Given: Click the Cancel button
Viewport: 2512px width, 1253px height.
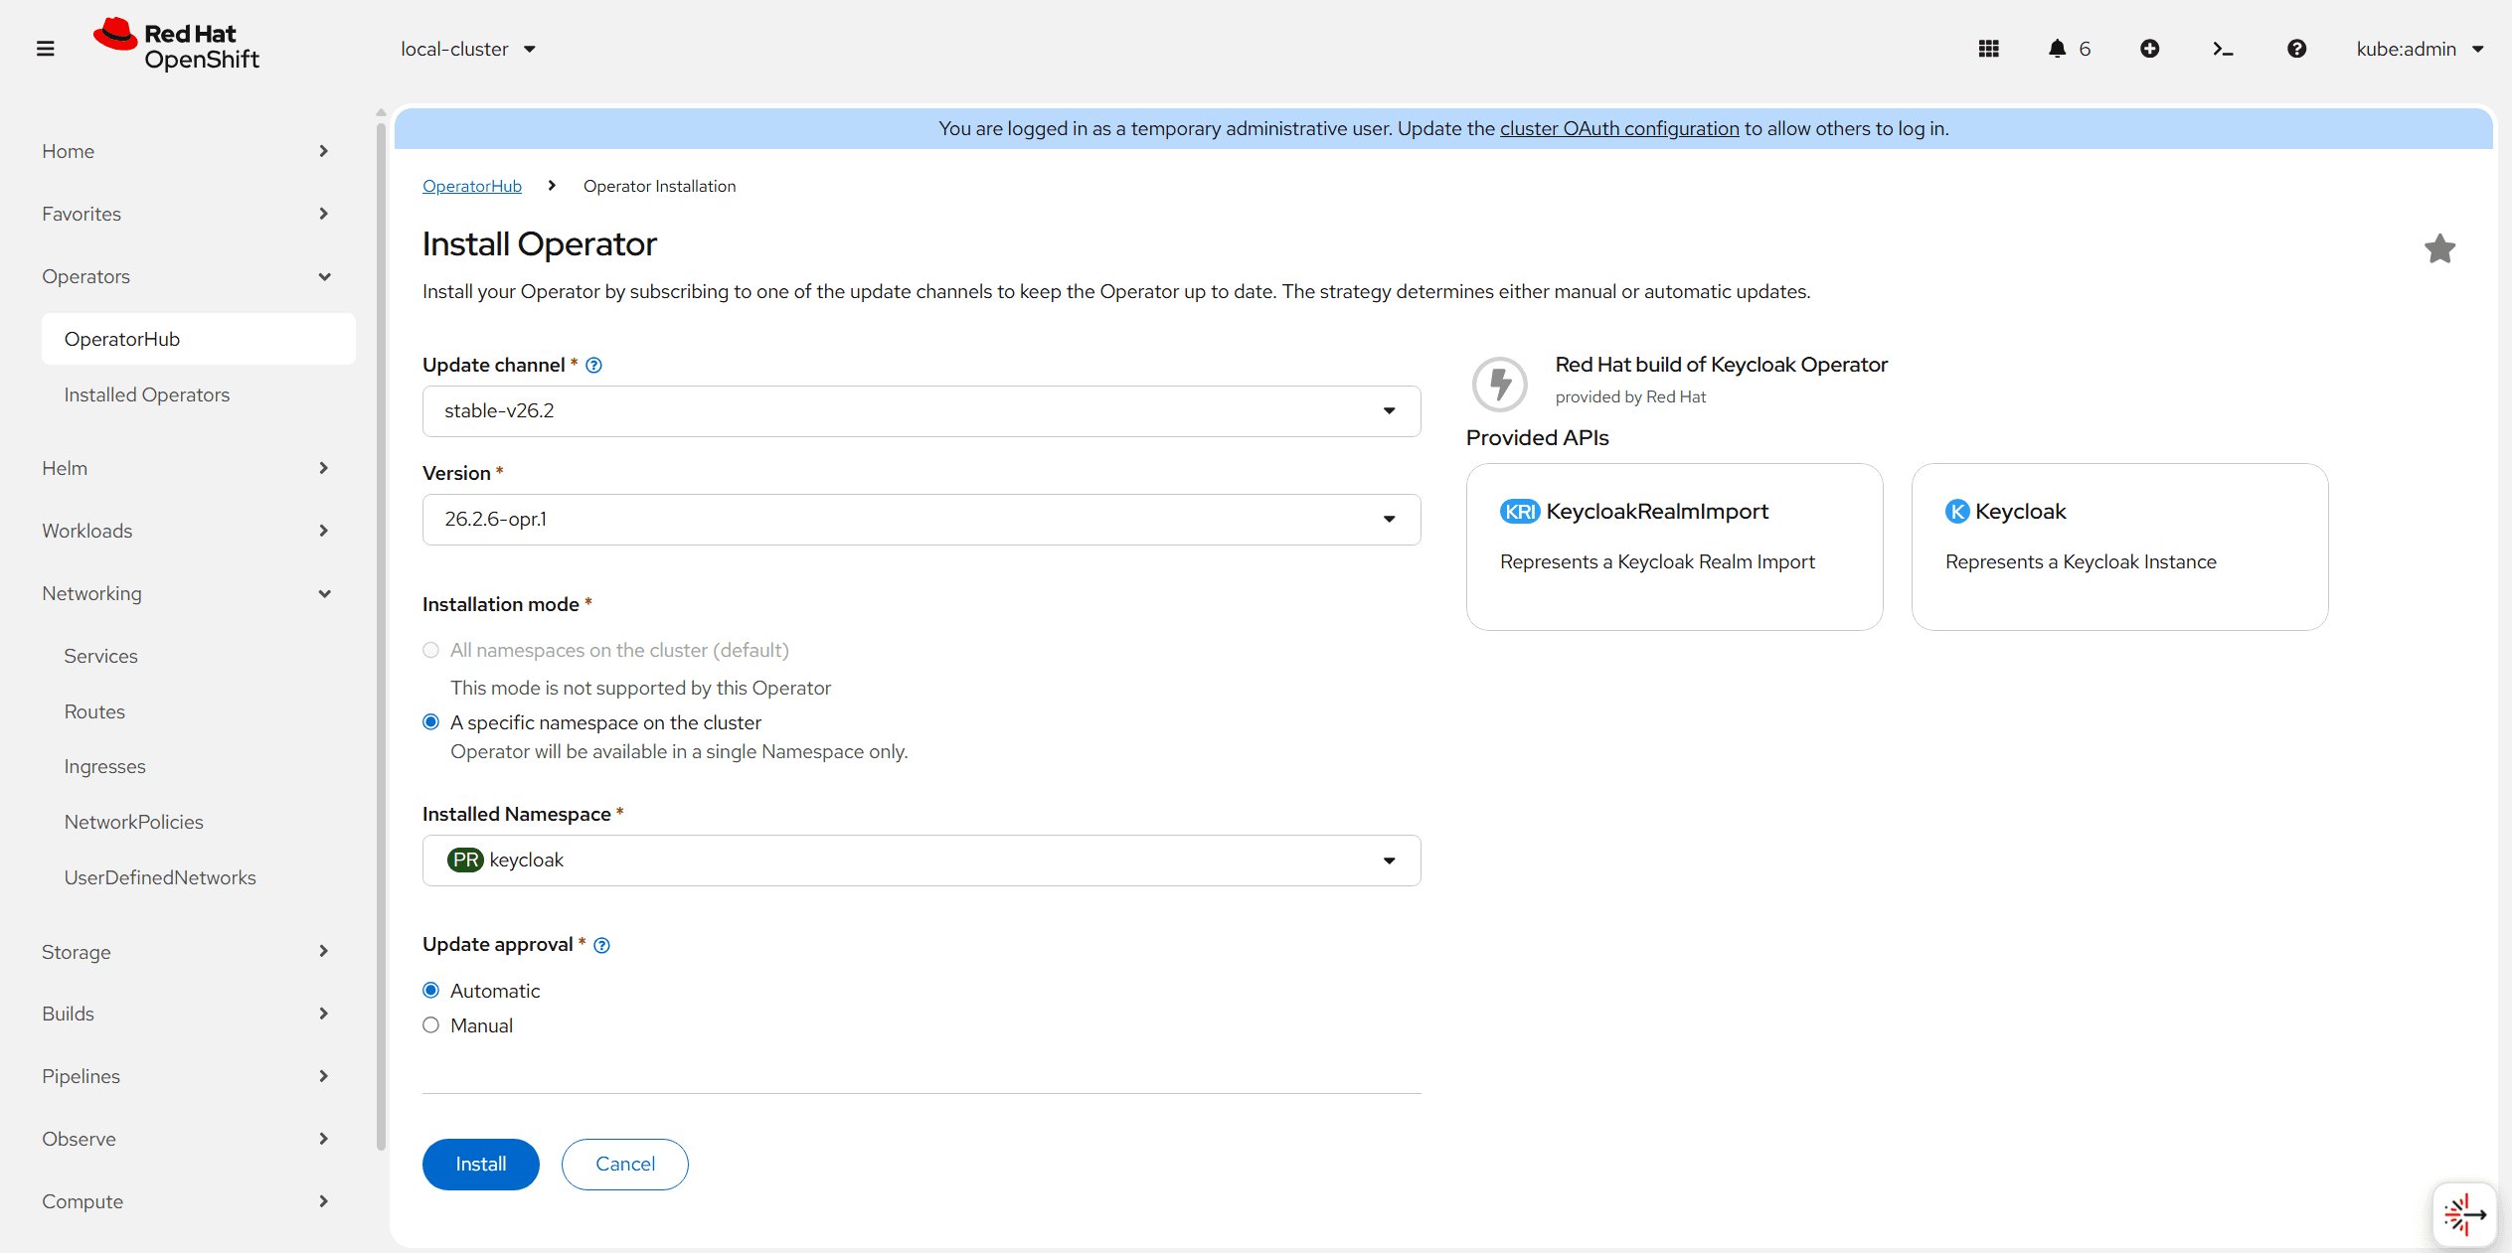Looking at the screenshot, I should point(624,1165).
